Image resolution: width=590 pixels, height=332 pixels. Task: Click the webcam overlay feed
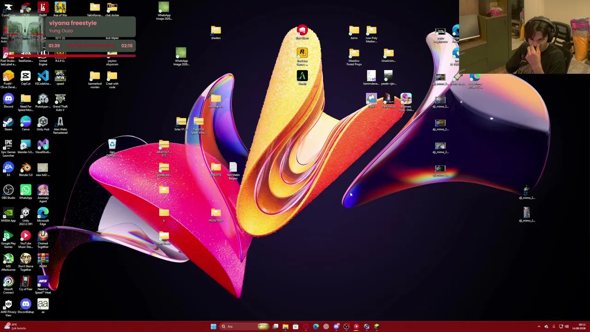point(524,37)
